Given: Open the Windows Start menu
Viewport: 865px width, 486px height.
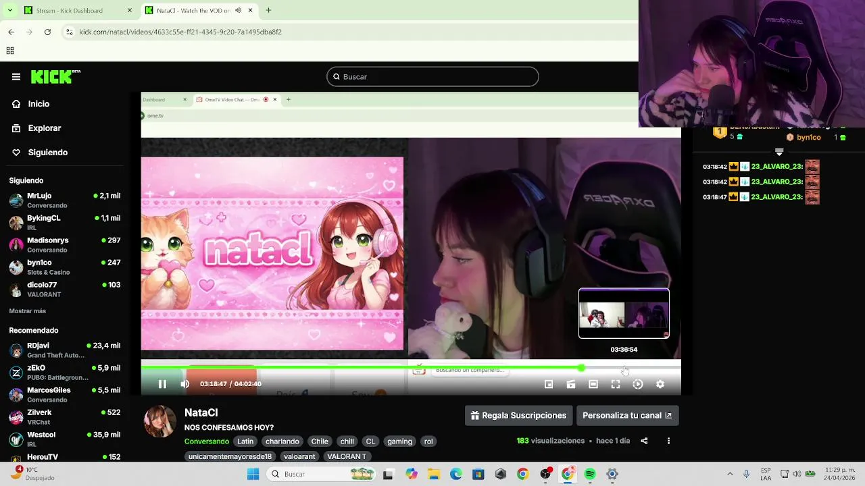Looking at the screenshot, I should click(x=253, y=475).
